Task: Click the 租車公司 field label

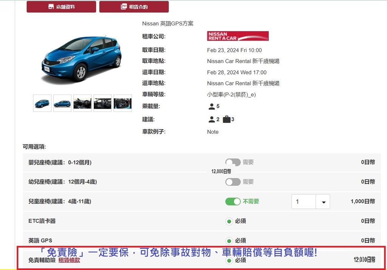Action: tap(154, 37)
